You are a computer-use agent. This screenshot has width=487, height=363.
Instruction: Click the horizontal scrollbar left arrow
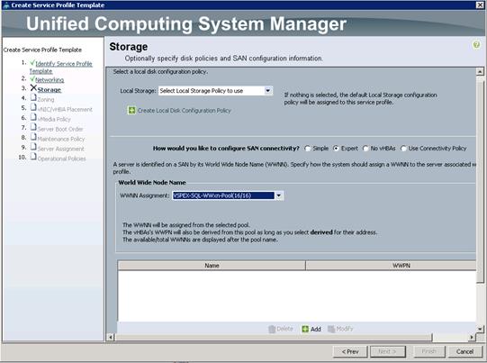point(111,337)
